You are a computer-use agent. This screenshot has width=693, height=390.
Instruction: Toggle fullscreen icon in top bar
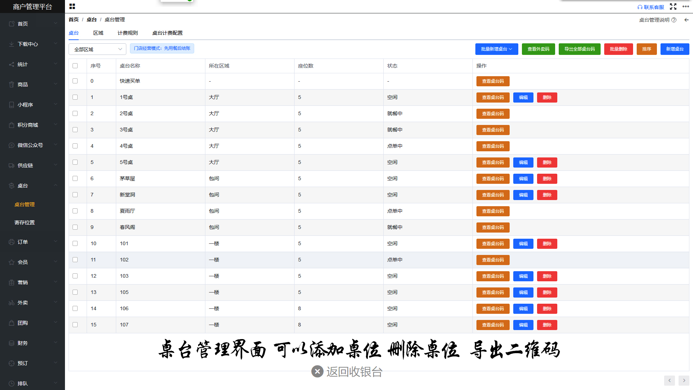673,6
